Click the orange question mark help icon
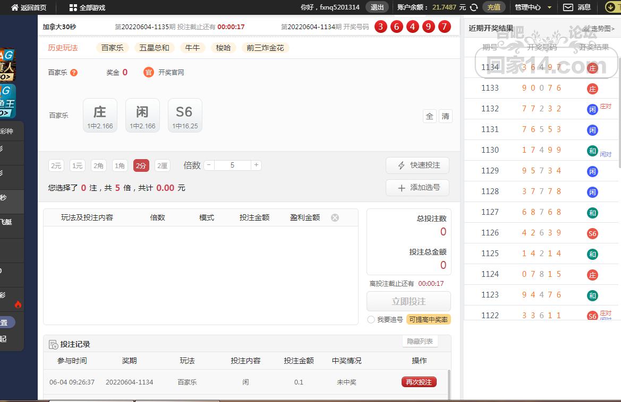This screenshot has width=621, height=402. (x=74, y=73)
